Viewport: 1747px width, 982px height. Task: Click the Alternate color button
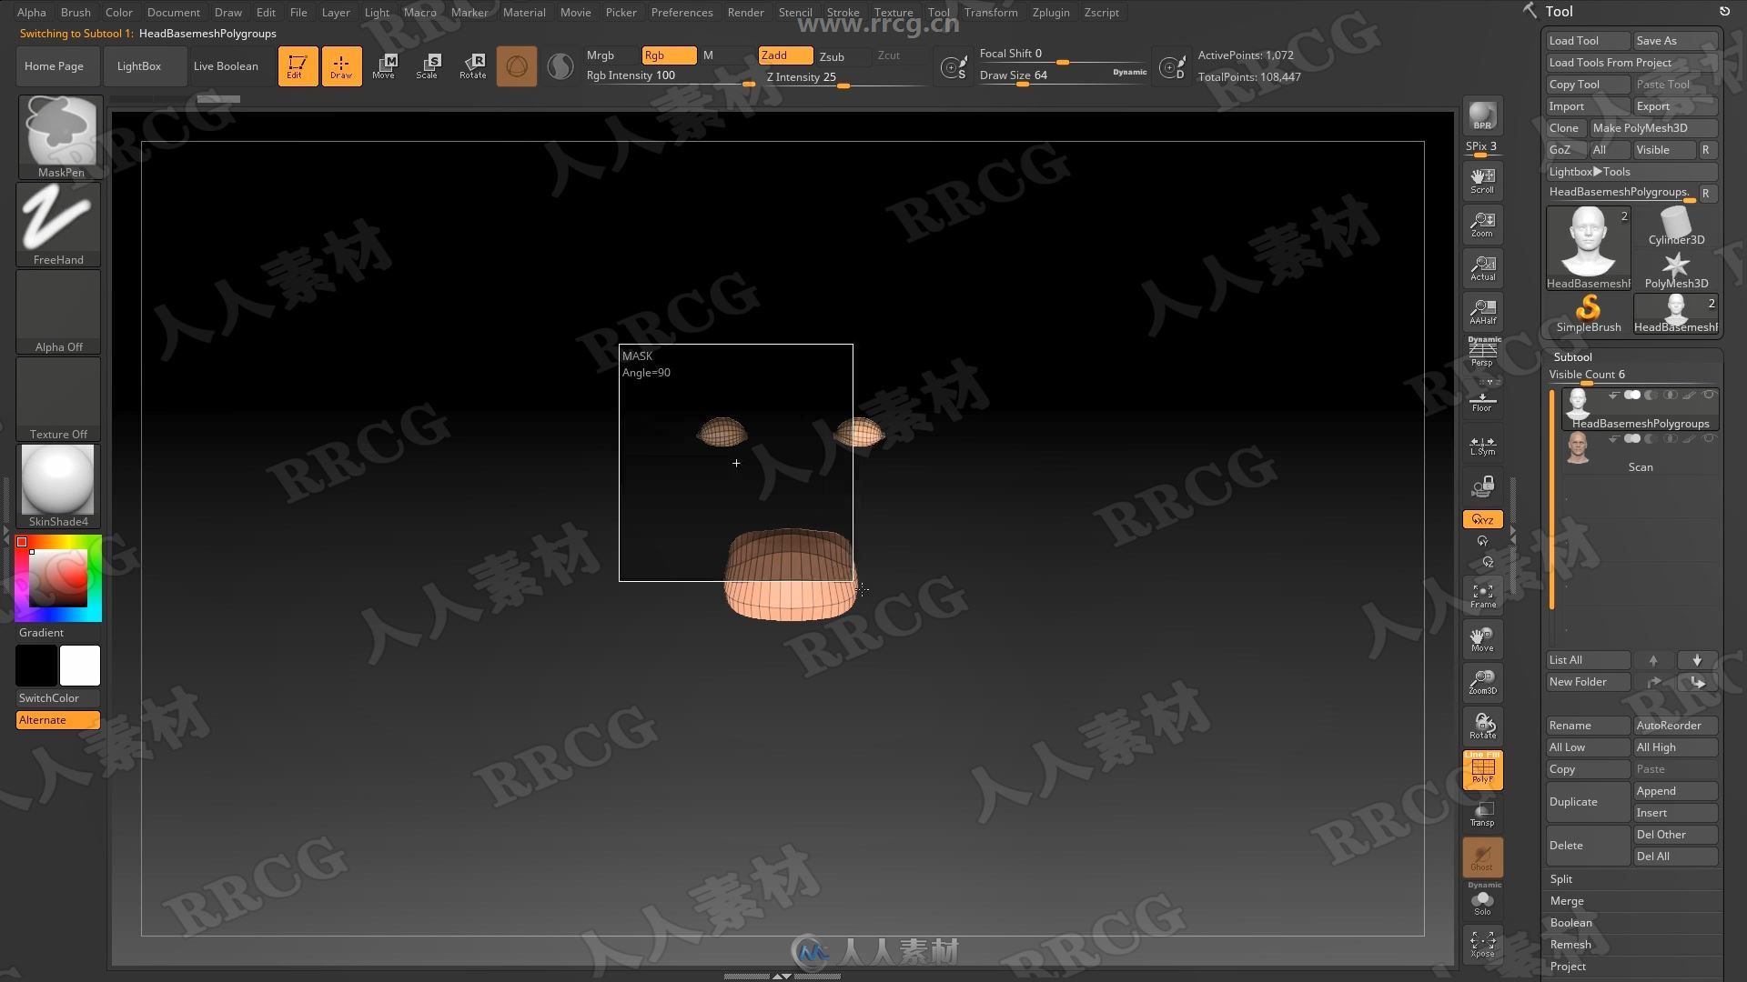point(58,720)
